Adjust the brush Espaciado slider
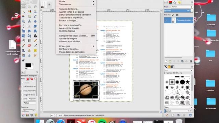This screenshot has width=219, height=123. click(179, 111)
